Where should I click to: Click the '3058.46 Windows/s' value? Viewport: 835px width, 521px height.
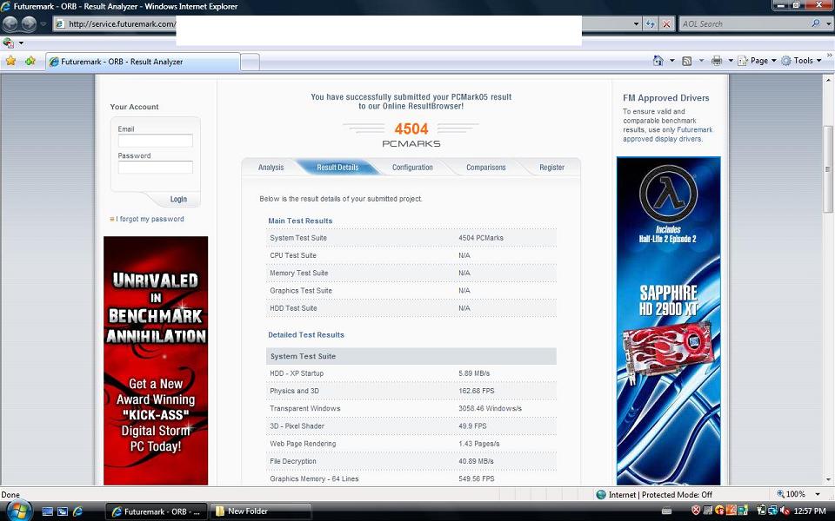(490, 409)
